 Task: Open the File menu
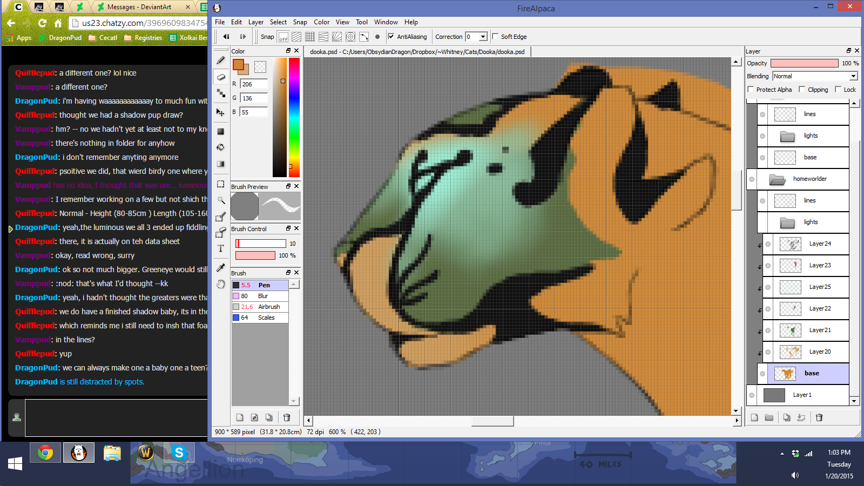click(x=220, y=22)
